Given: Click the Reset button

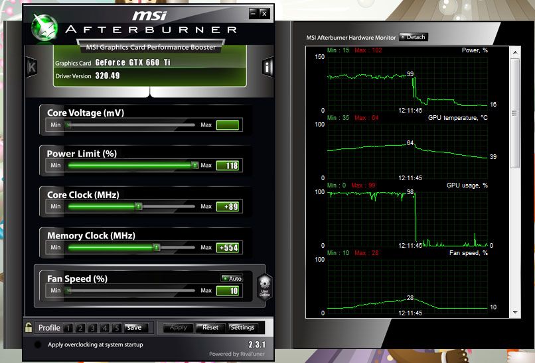Looking at the screenshot, I should coord(210,327).
